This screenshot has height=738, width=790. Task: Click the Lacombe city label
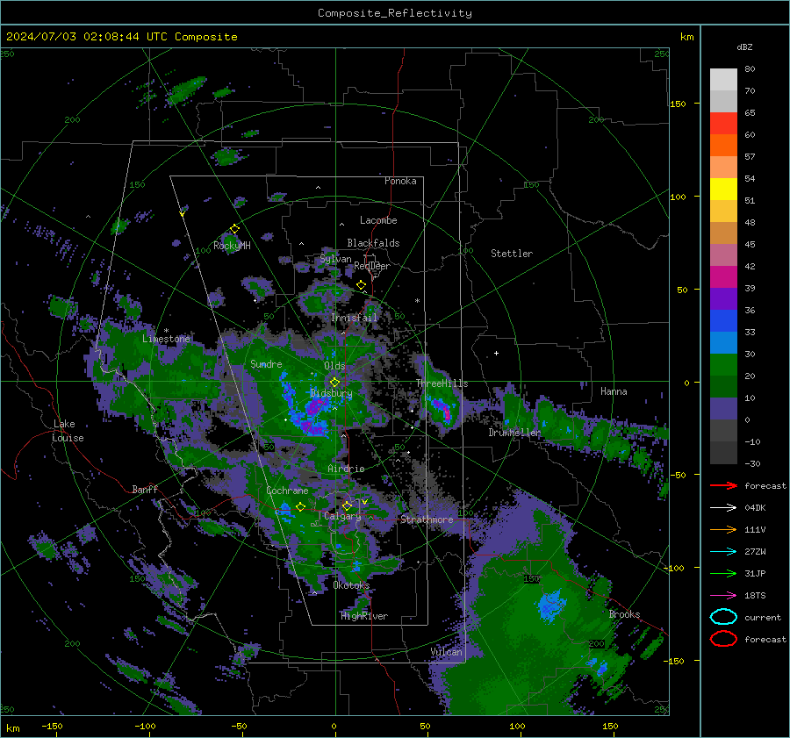click(x=378, y=220)
